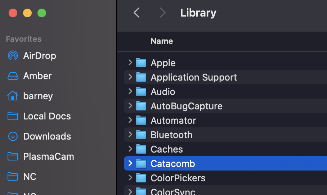Screen dimensions: 327x195
Task: Click the yellow minimize window button
Action: click(x=27, y=13)
